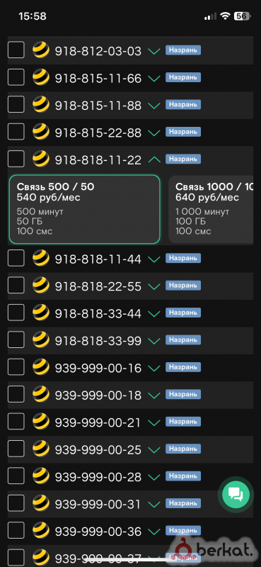This screenshot has width=261, height=567.
Task: Select the Связь 500 / 50 tariff card
Action: [x=84, y=209]
